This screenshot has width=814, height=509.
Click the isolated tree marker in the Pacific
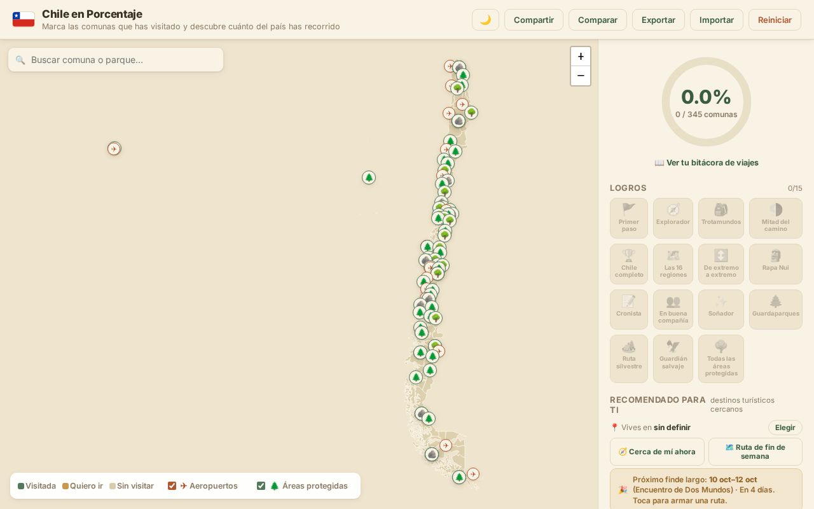[369, 178]
